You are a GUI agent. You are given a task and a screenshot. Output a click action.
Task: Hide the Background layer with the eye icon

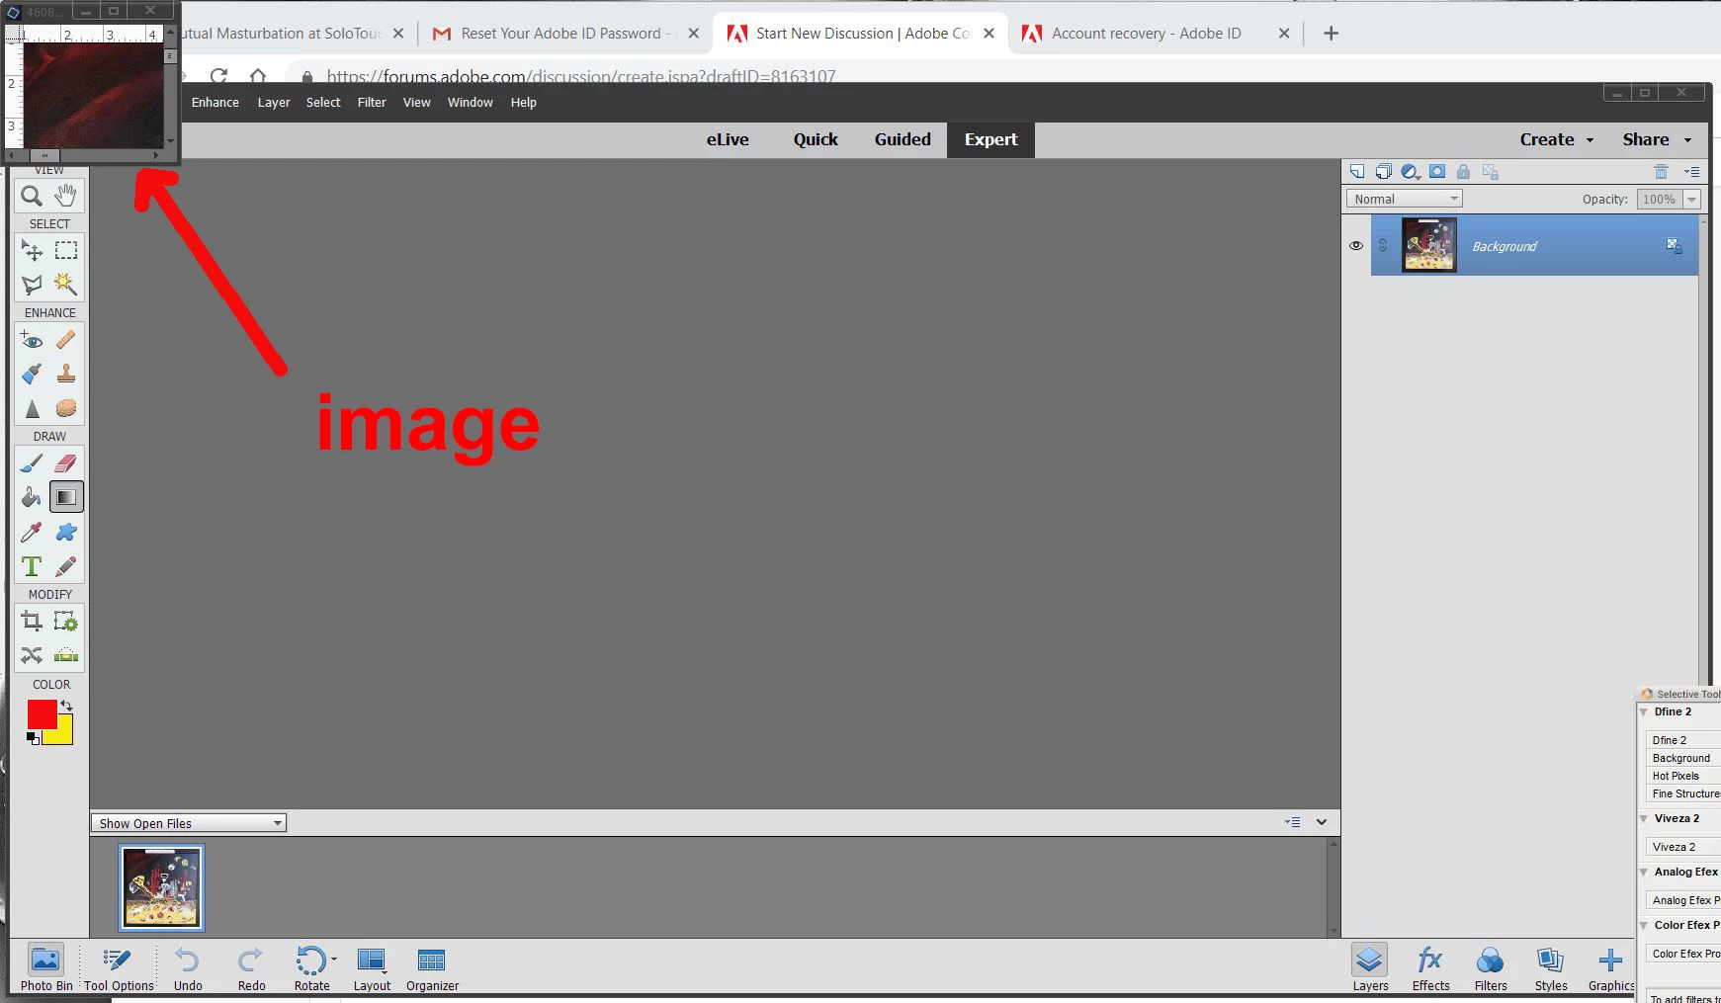(1356, 246)
